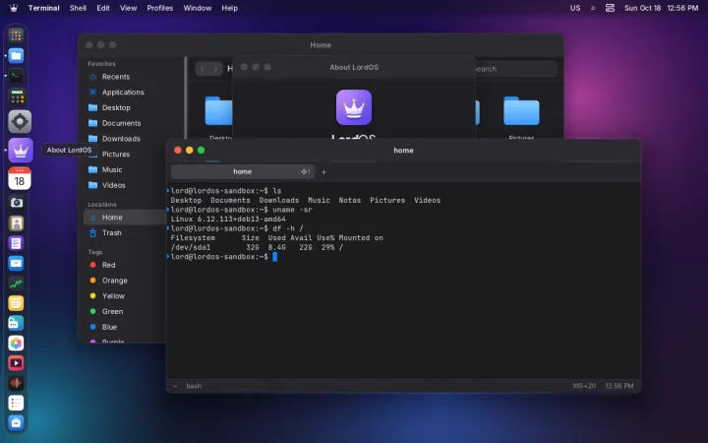This screenshot has height=443, width=708.
Task: Open the Pictures folder in the Home window
Action: (521, 110)
